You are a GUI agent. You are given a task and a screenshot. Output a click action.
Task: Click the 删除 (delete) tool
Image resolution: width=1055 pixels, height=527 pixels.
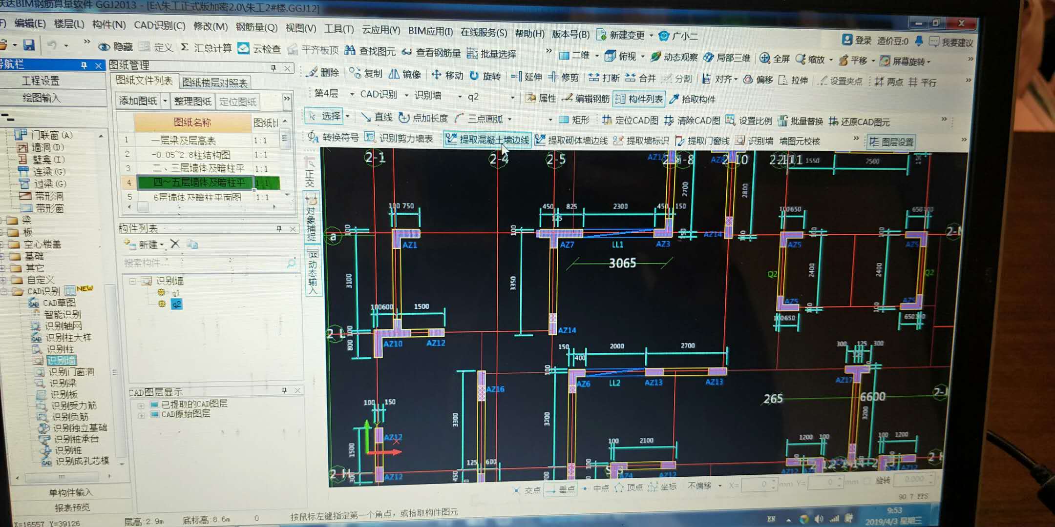322,72
